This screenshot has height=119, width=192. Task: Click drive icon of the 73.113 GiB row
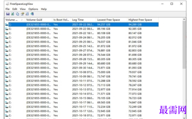pos(7,85)
